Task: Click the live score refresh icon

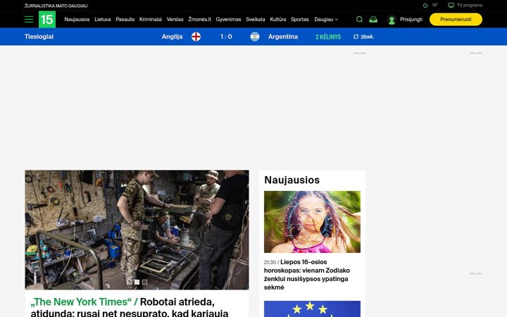Action: tap(356, 37)
